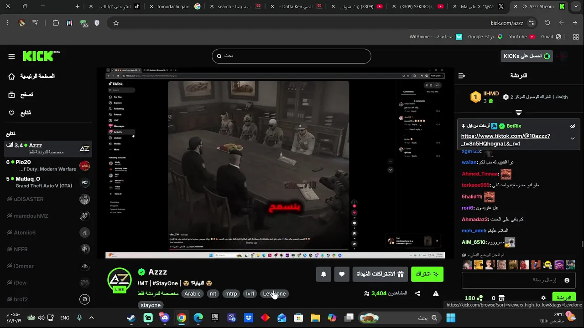The image size is (584, 328).
Task: Click the lvl1 tag
Action: [250, 294]
